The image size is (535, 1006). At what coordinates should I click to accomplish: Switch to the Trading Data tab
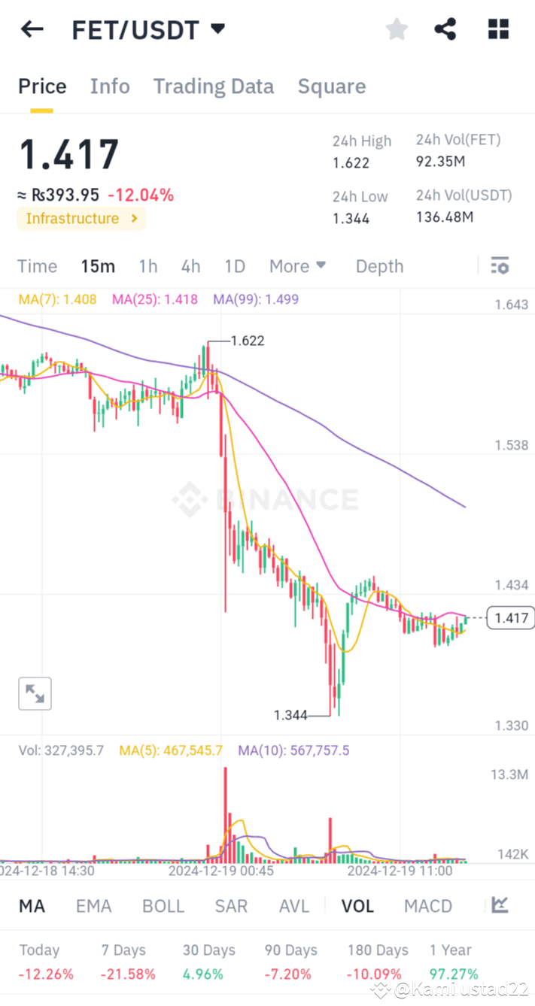coord(214,86)
